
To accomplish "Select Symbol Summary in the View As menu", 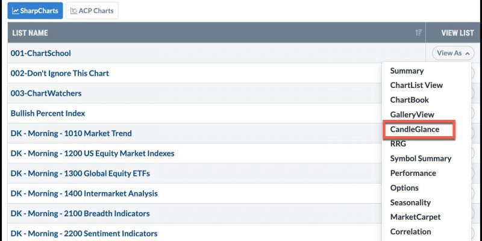I will click(x=421, y=158).
